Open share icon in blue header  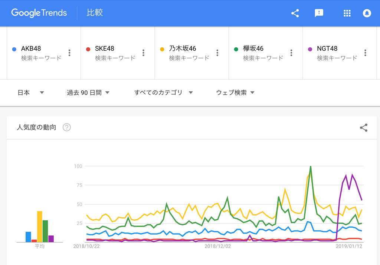click(x=295, y=13)
